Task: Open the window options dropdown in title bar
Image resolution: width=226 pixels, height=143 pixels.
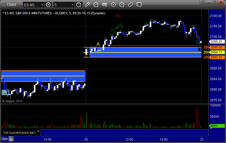Action: [x=203, y=2]
